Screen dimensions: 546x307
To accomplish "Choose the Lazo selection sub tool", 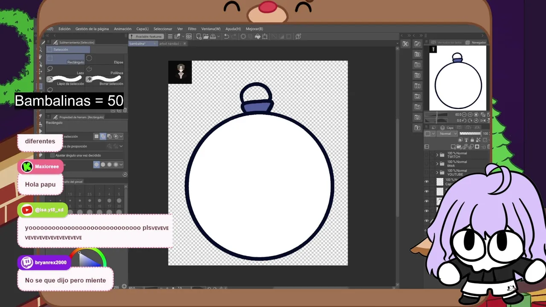I will (65, 70).
